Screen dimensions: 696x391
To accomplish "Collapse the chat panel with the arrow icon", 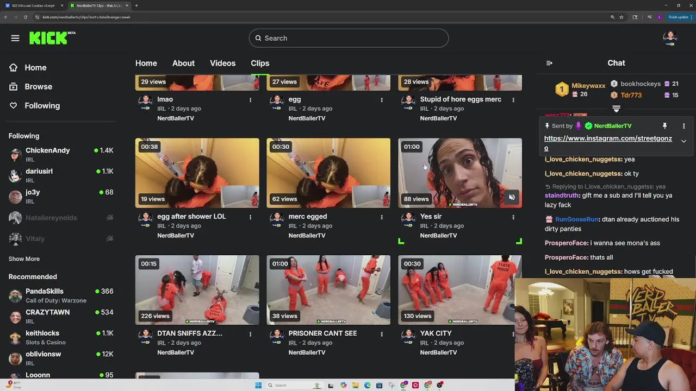I will click(549, 63).
